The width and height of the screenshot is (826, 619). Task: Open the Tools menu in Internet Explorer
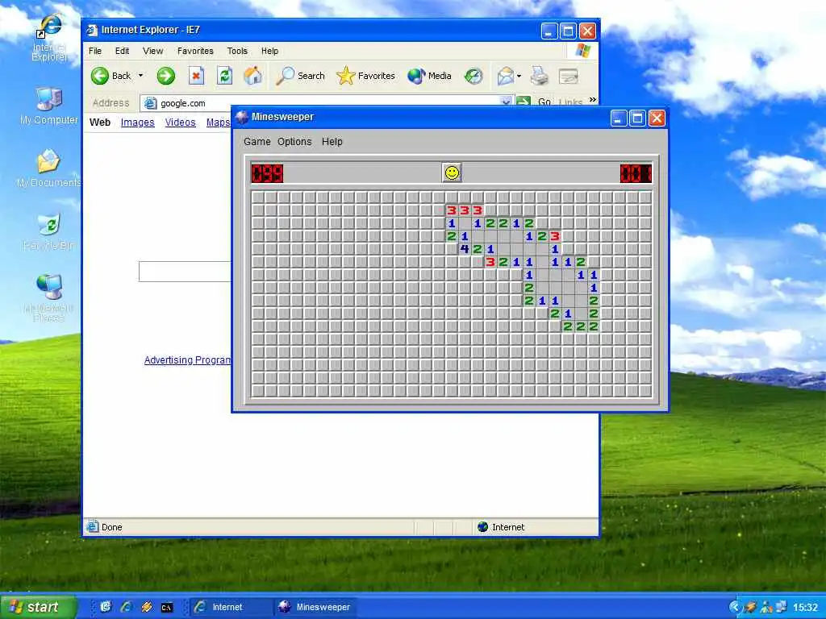coord(237,51)
